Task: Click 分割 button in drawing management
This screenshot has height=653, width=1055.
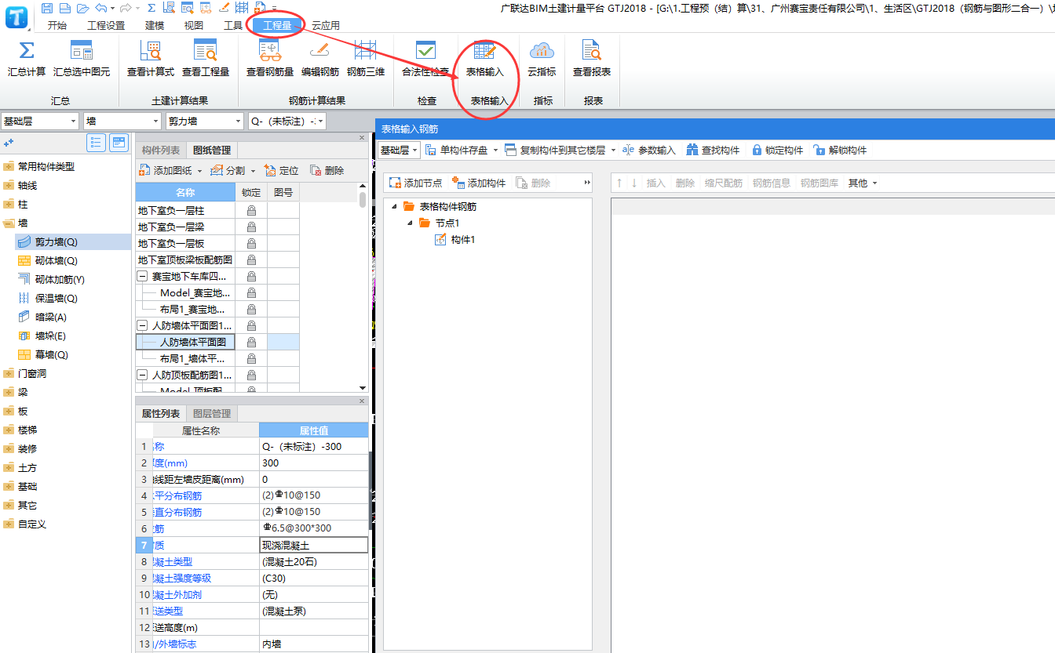Action: [233, 170]
